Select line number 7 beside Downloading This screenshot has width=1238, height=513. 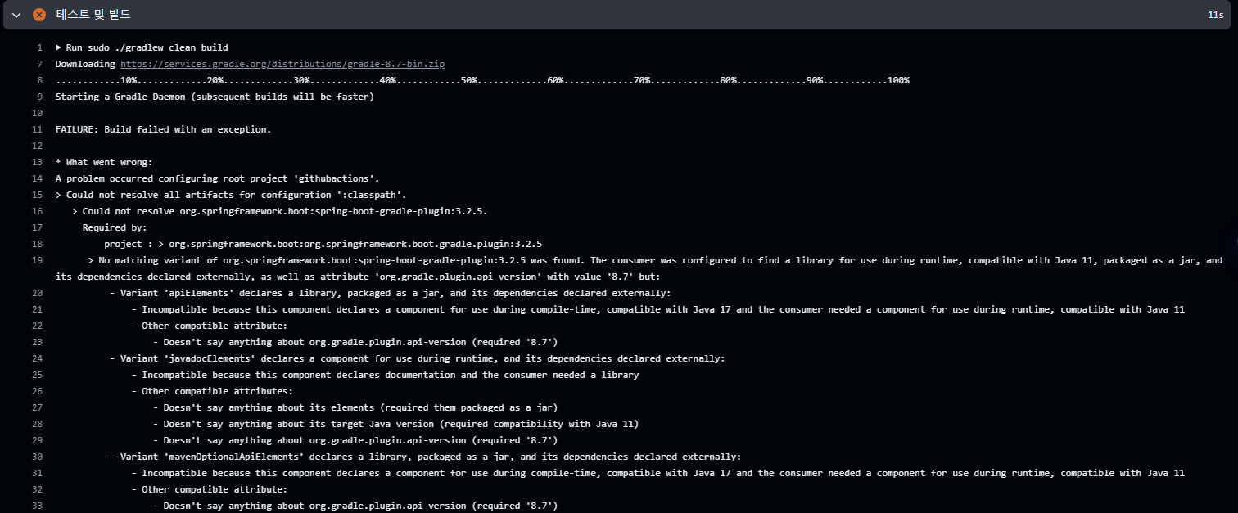tap(38, 64)
